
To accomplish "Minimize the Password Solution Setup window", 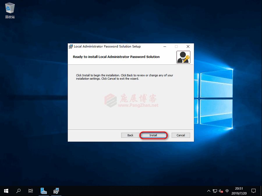I will pos(164,46).
